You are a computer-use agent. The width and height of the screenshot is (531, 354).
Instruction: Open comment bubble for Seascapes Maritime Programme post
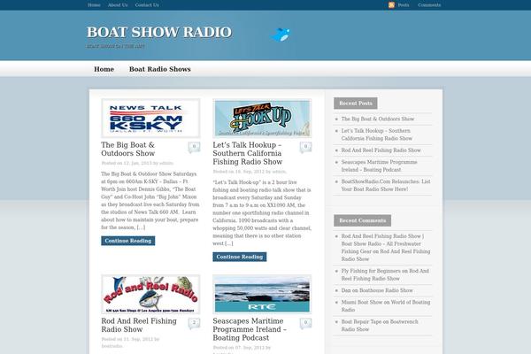coord(305,323)
